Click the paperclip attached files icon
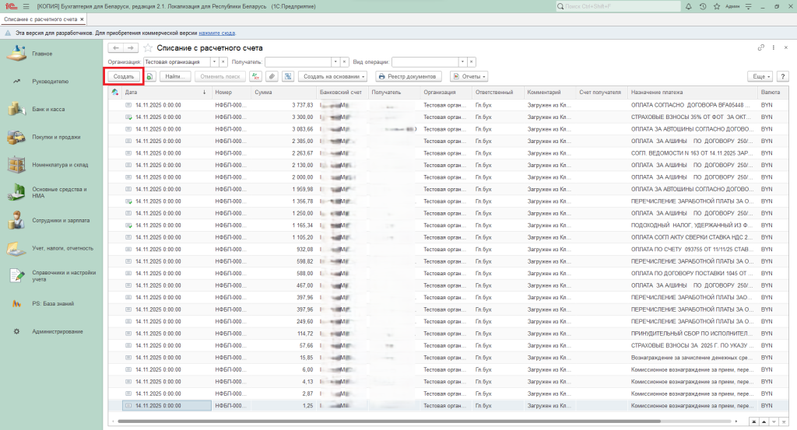Screen dimensions: 797x430 coord(272,76)
